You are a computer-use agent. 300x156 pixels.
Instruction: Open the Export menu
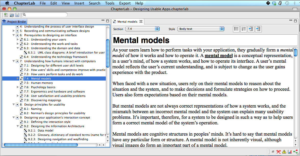(125, 3)
